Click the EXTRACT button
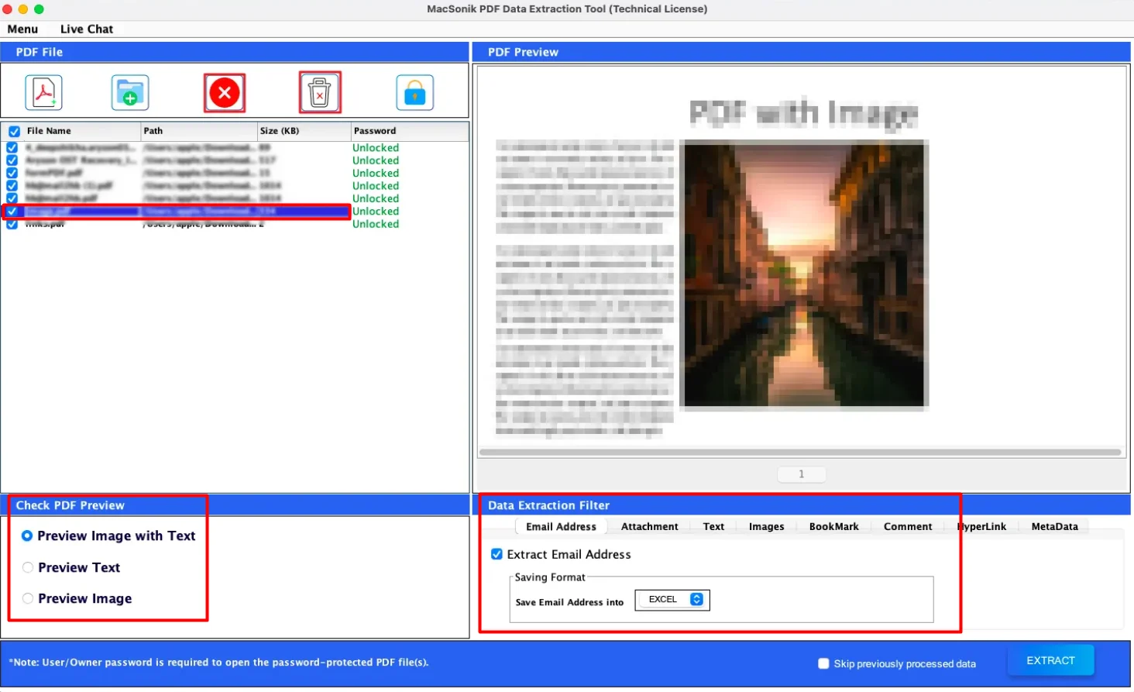The width and height of the screenshot is (1134, 692). click(1050, 660)
